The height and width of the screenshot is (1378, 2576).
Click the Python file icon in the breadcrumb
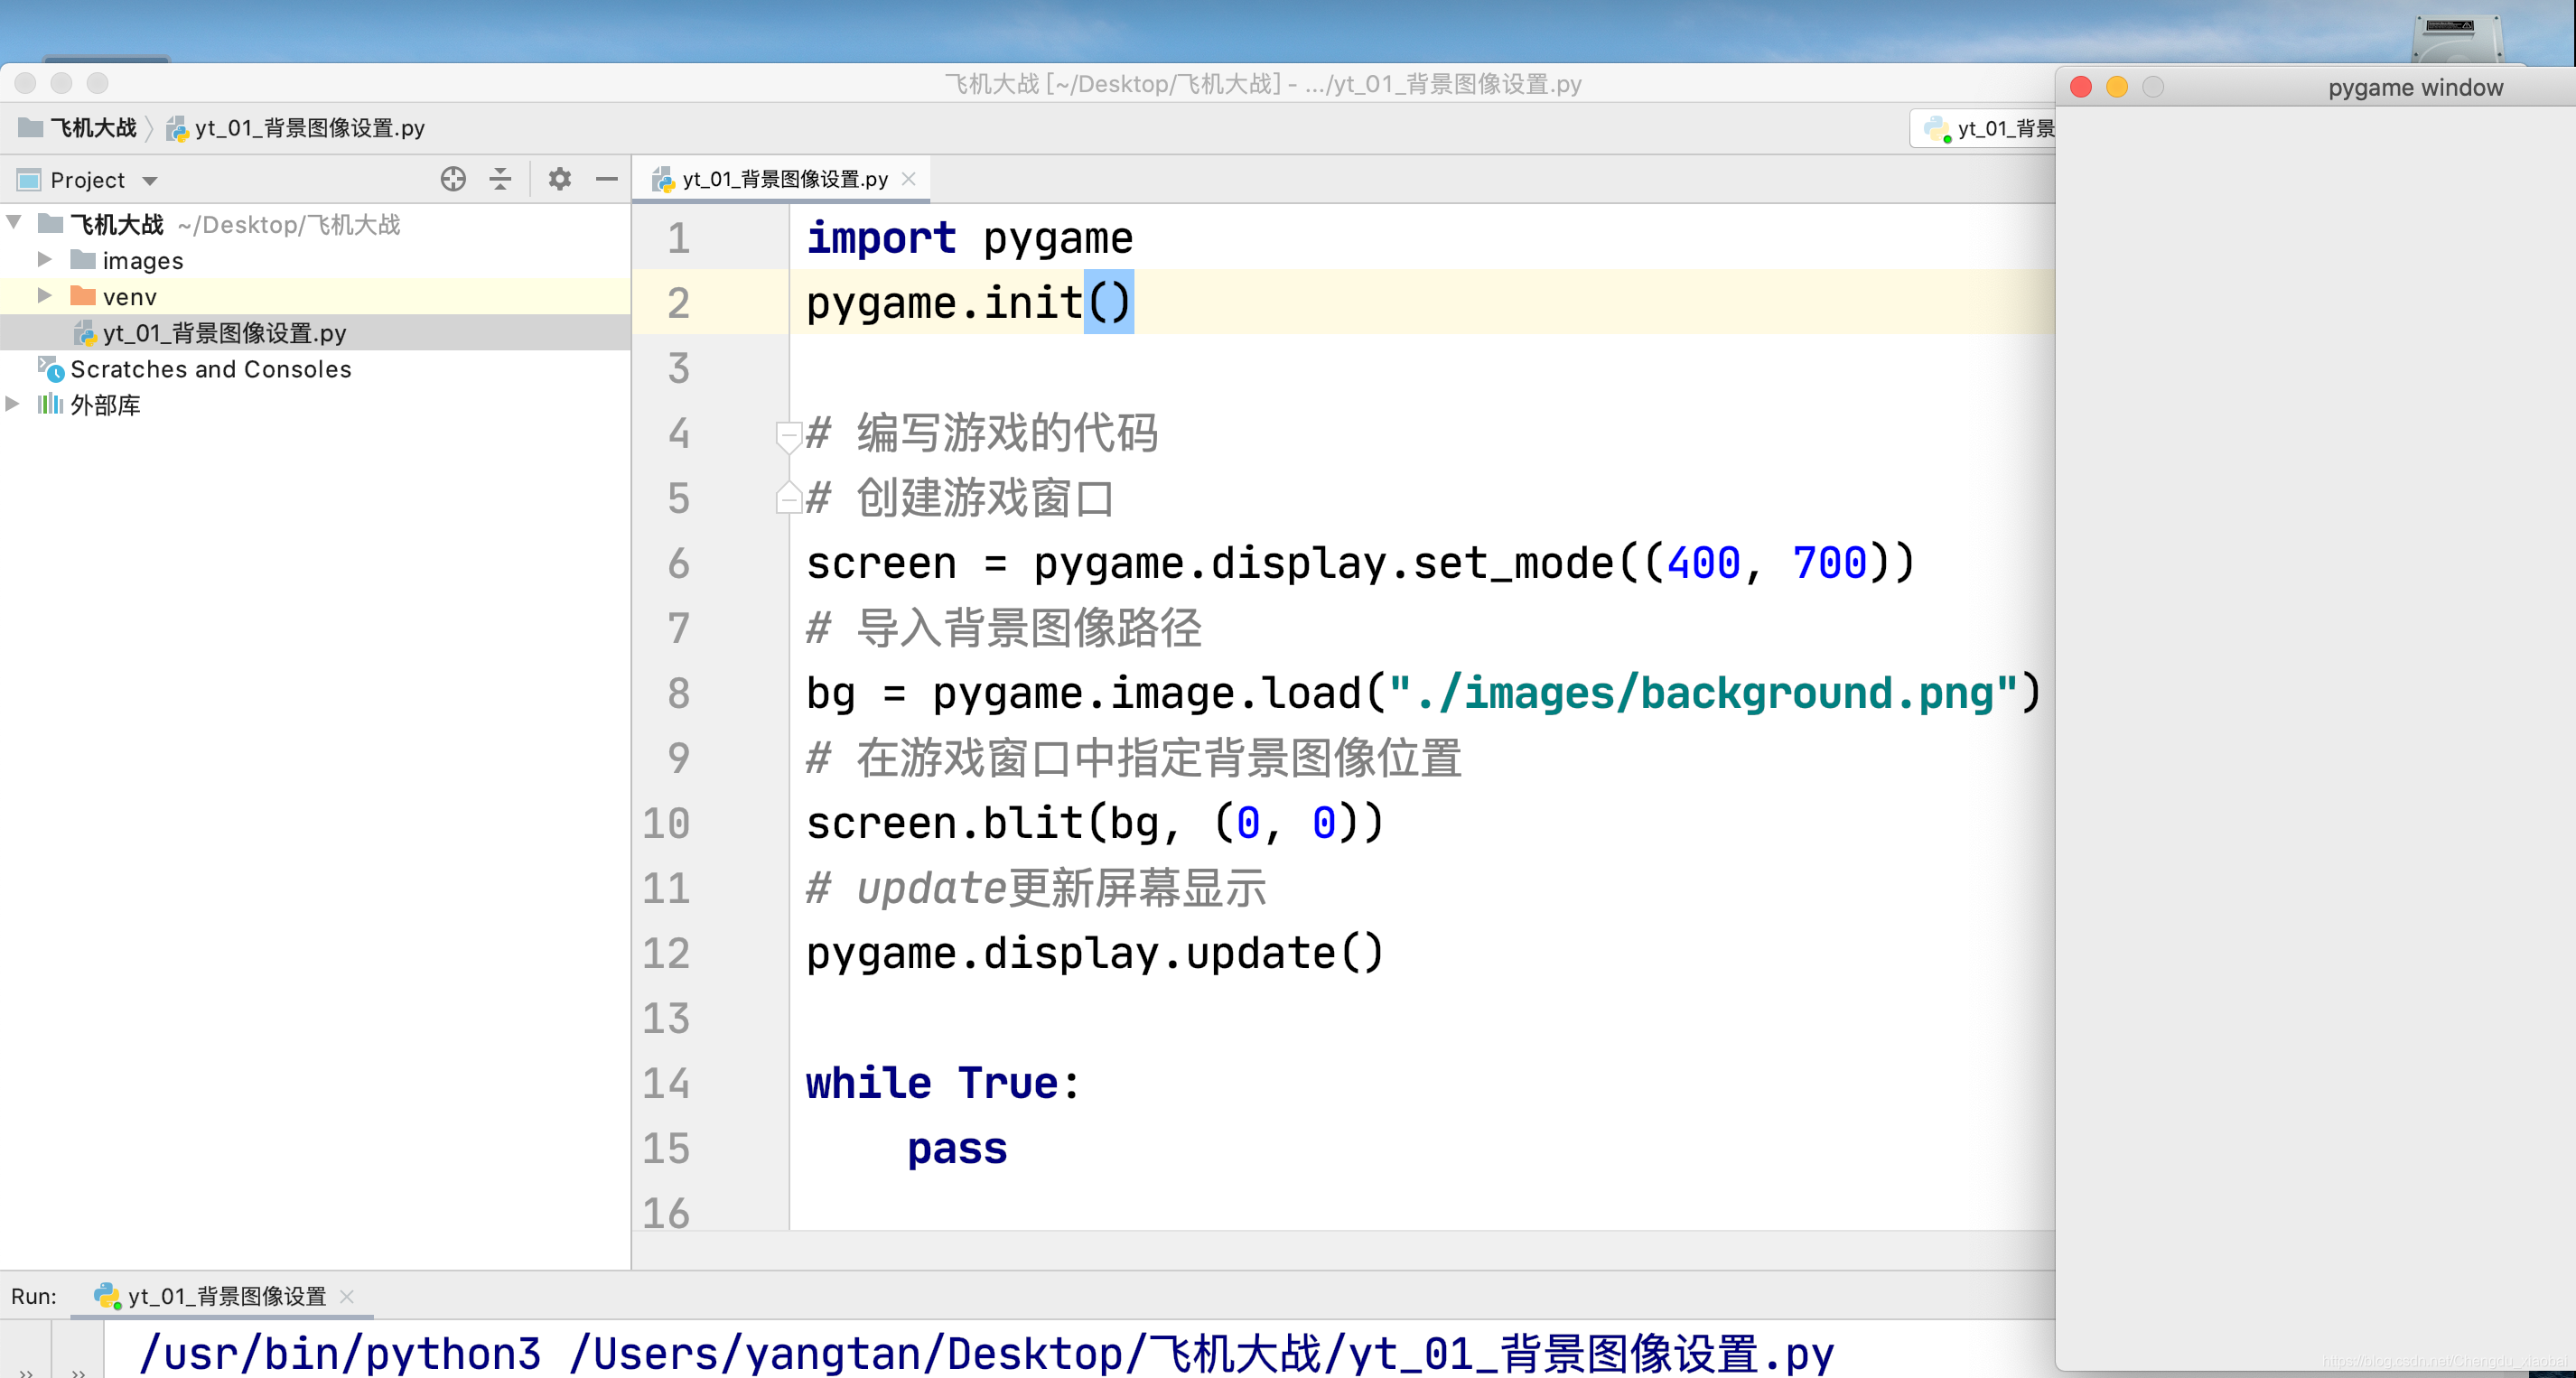pos(177,128)
